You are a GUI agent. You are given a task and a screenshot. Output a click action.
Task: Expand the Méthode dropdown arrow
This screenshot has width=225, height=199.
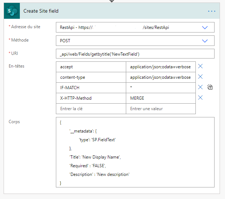click(x=205, y=41)
